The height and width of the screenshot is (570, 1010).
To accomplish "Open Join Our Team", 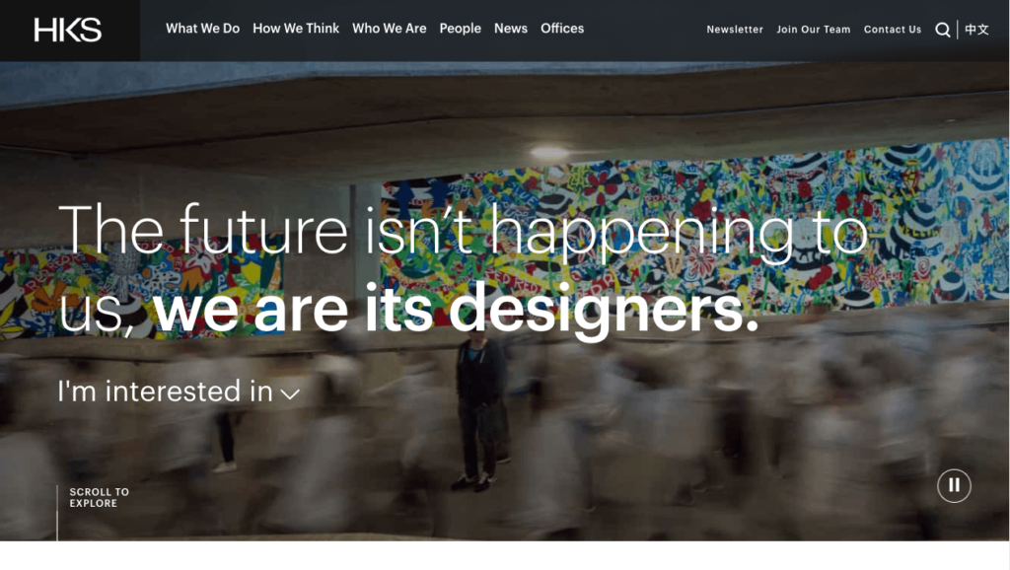I will coord(814,30).
